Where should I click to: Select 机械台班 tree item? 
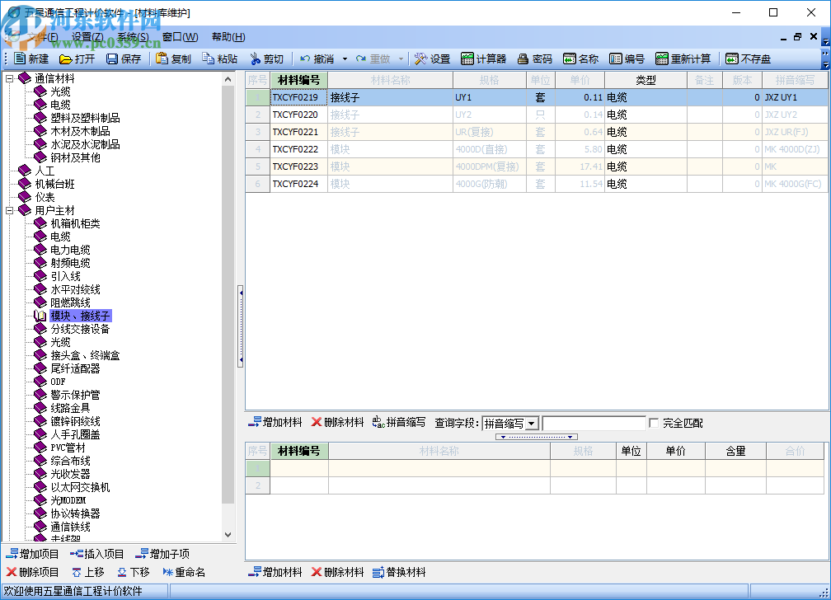point(54,184)
